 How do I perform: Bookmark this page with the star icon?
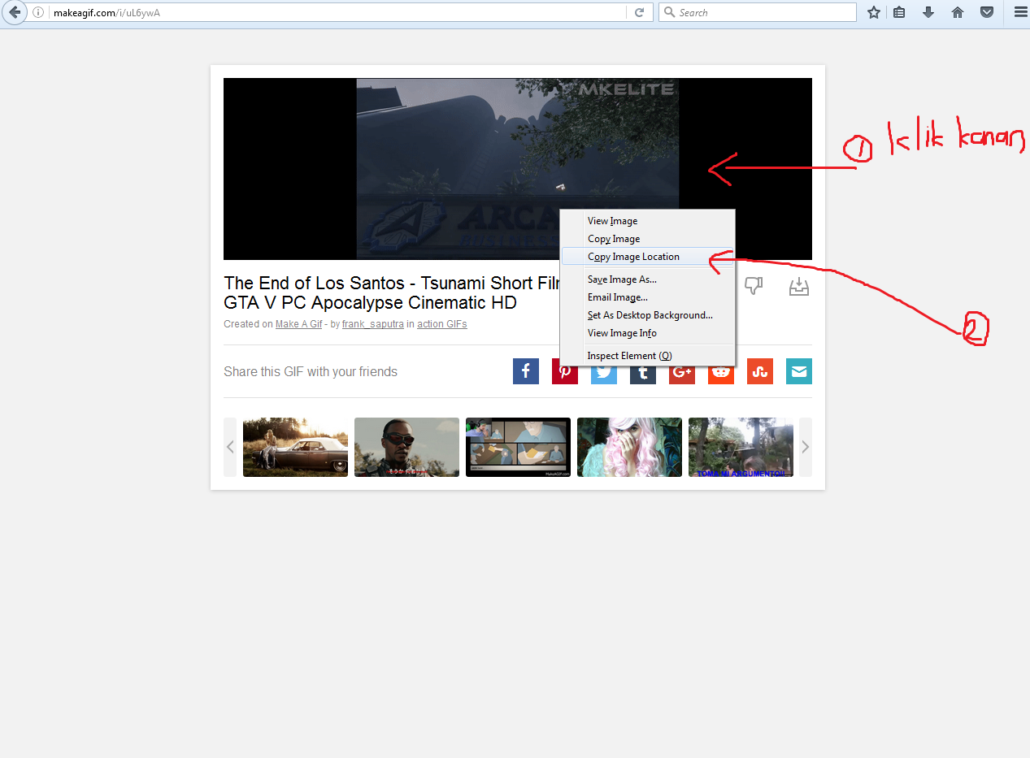pyautogui.click(x=874, y=12)
